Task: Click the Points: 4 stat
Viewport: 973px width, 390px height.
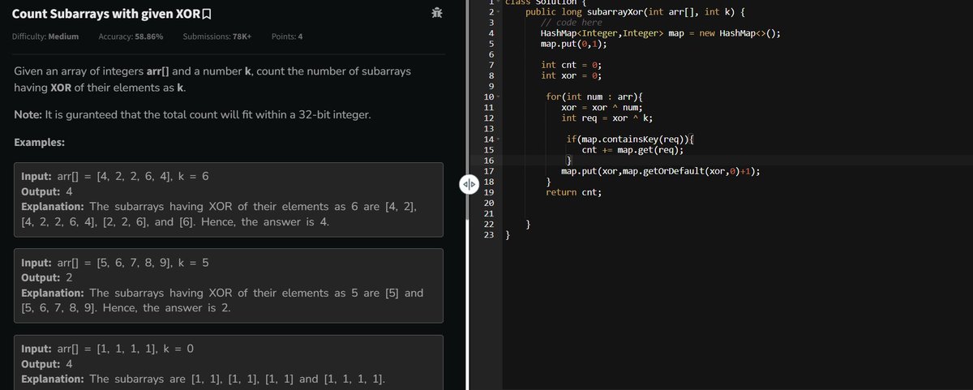Action: [x=288, y=37]
